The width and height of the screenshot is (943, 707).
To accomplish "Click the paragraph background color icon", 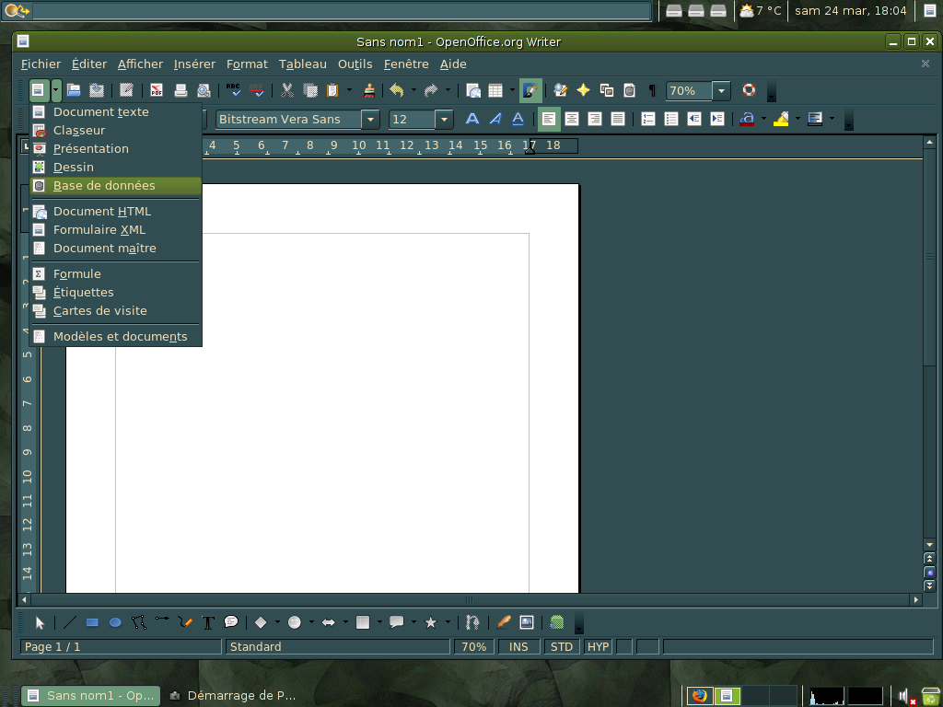I will pyautogui.click(x=815, y=119).
